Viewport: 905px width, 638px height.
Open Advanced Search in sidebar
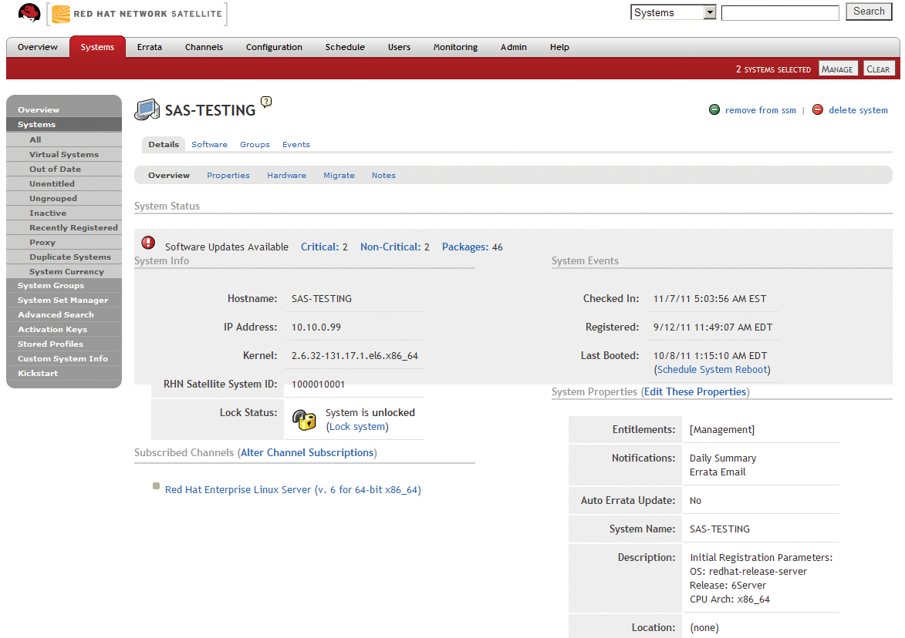click(64, 314)
